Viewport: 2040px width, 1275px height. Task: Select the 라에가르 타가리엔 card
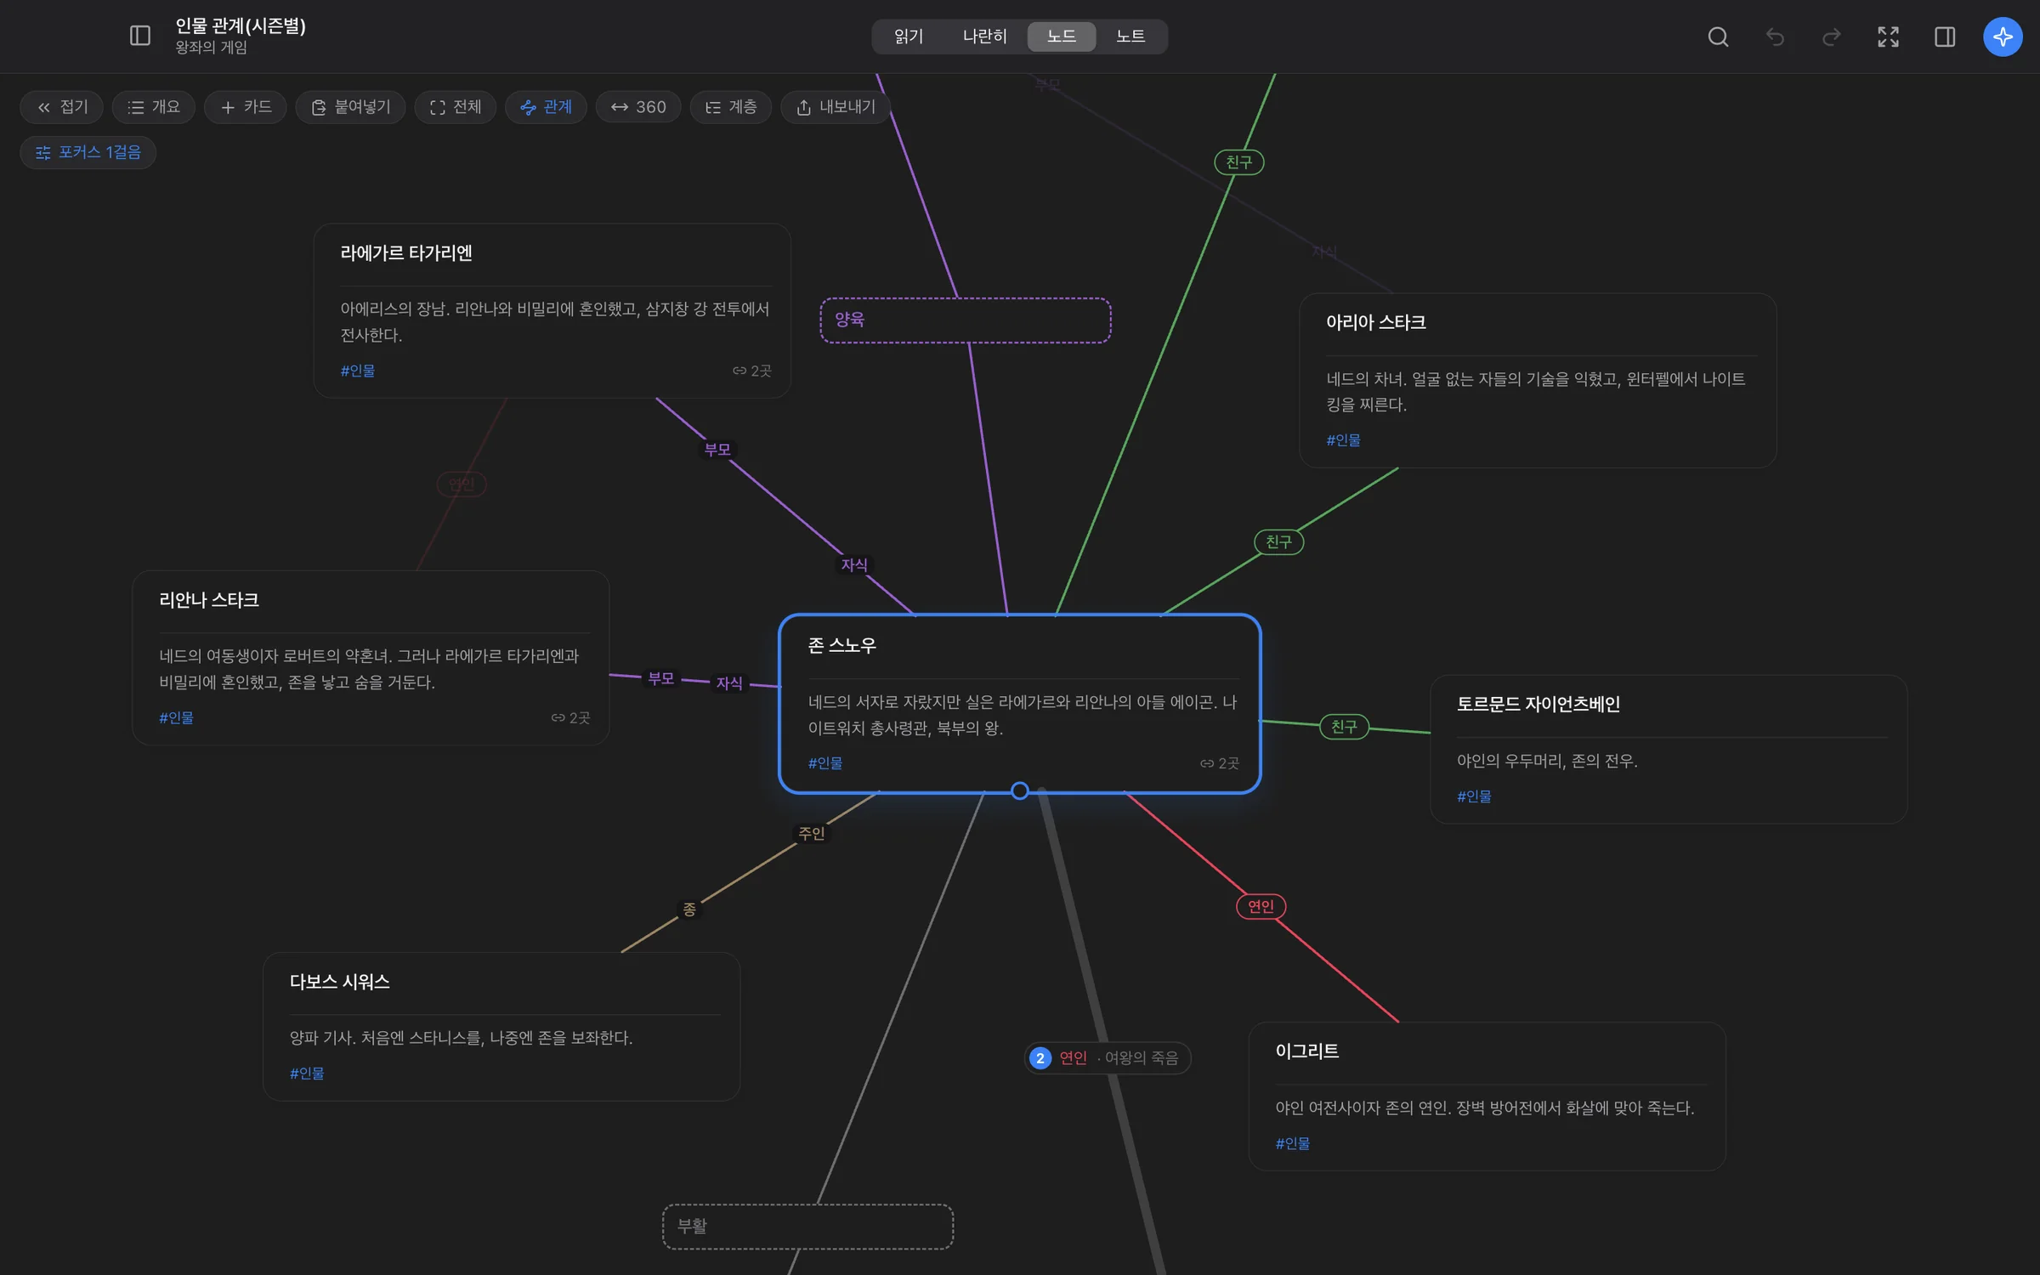[x=552, y=310]
